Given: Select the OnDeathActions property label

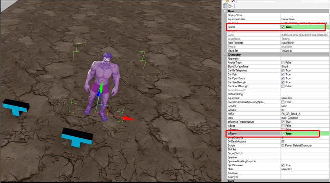Looking at the screenshot, I should click(237, 141).
